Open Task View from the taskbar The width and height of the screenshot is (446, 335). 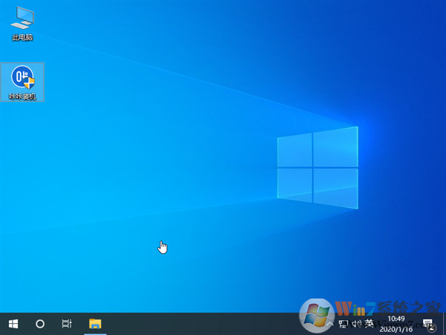67,324
